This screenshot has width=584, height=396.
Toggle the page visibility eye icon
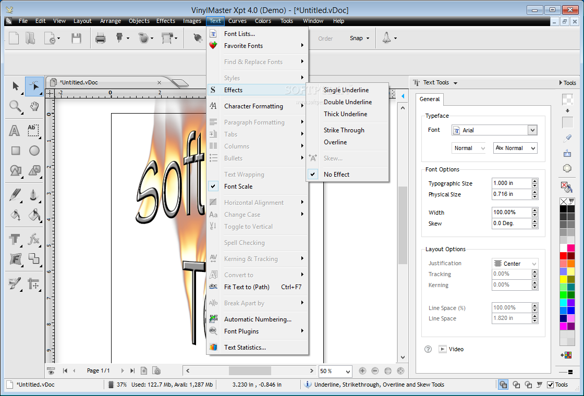(51, 370)
